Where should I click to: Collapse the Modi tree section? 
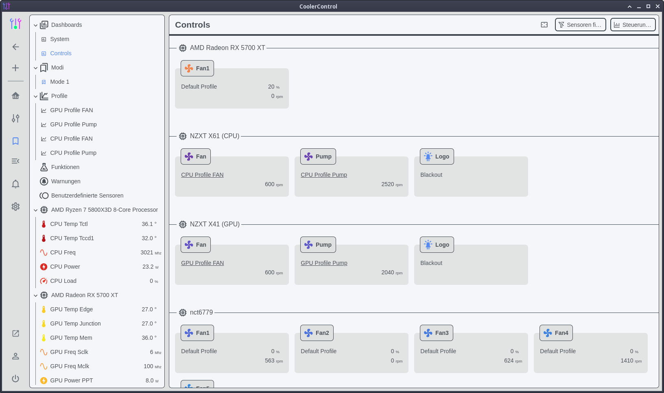point(36,68)
